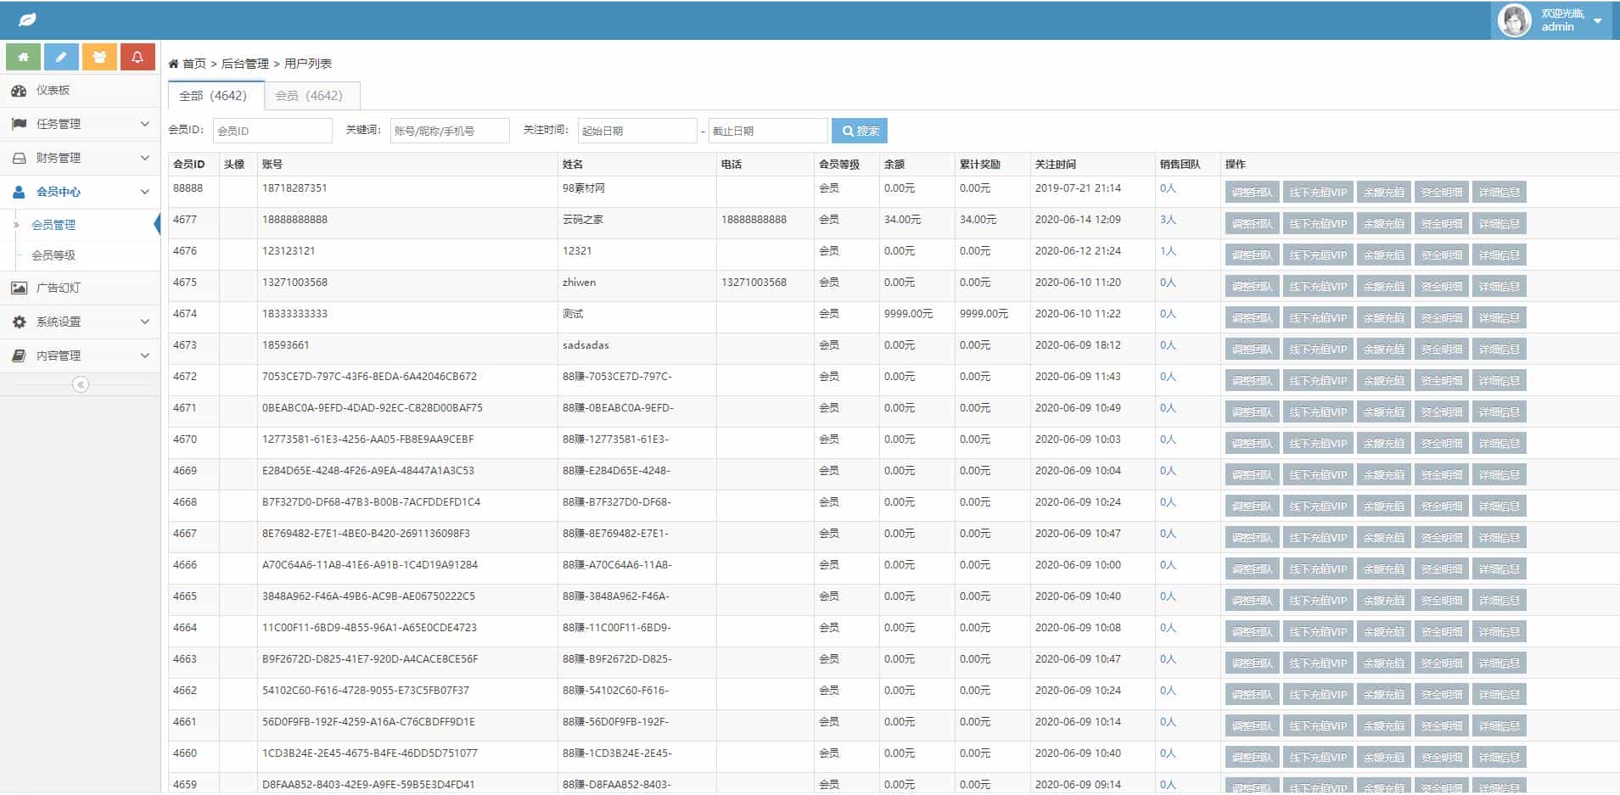Expand the 财务管理 sidebar menu
Viewport: 1620px width, 795px height.
(x=80, y=158)
